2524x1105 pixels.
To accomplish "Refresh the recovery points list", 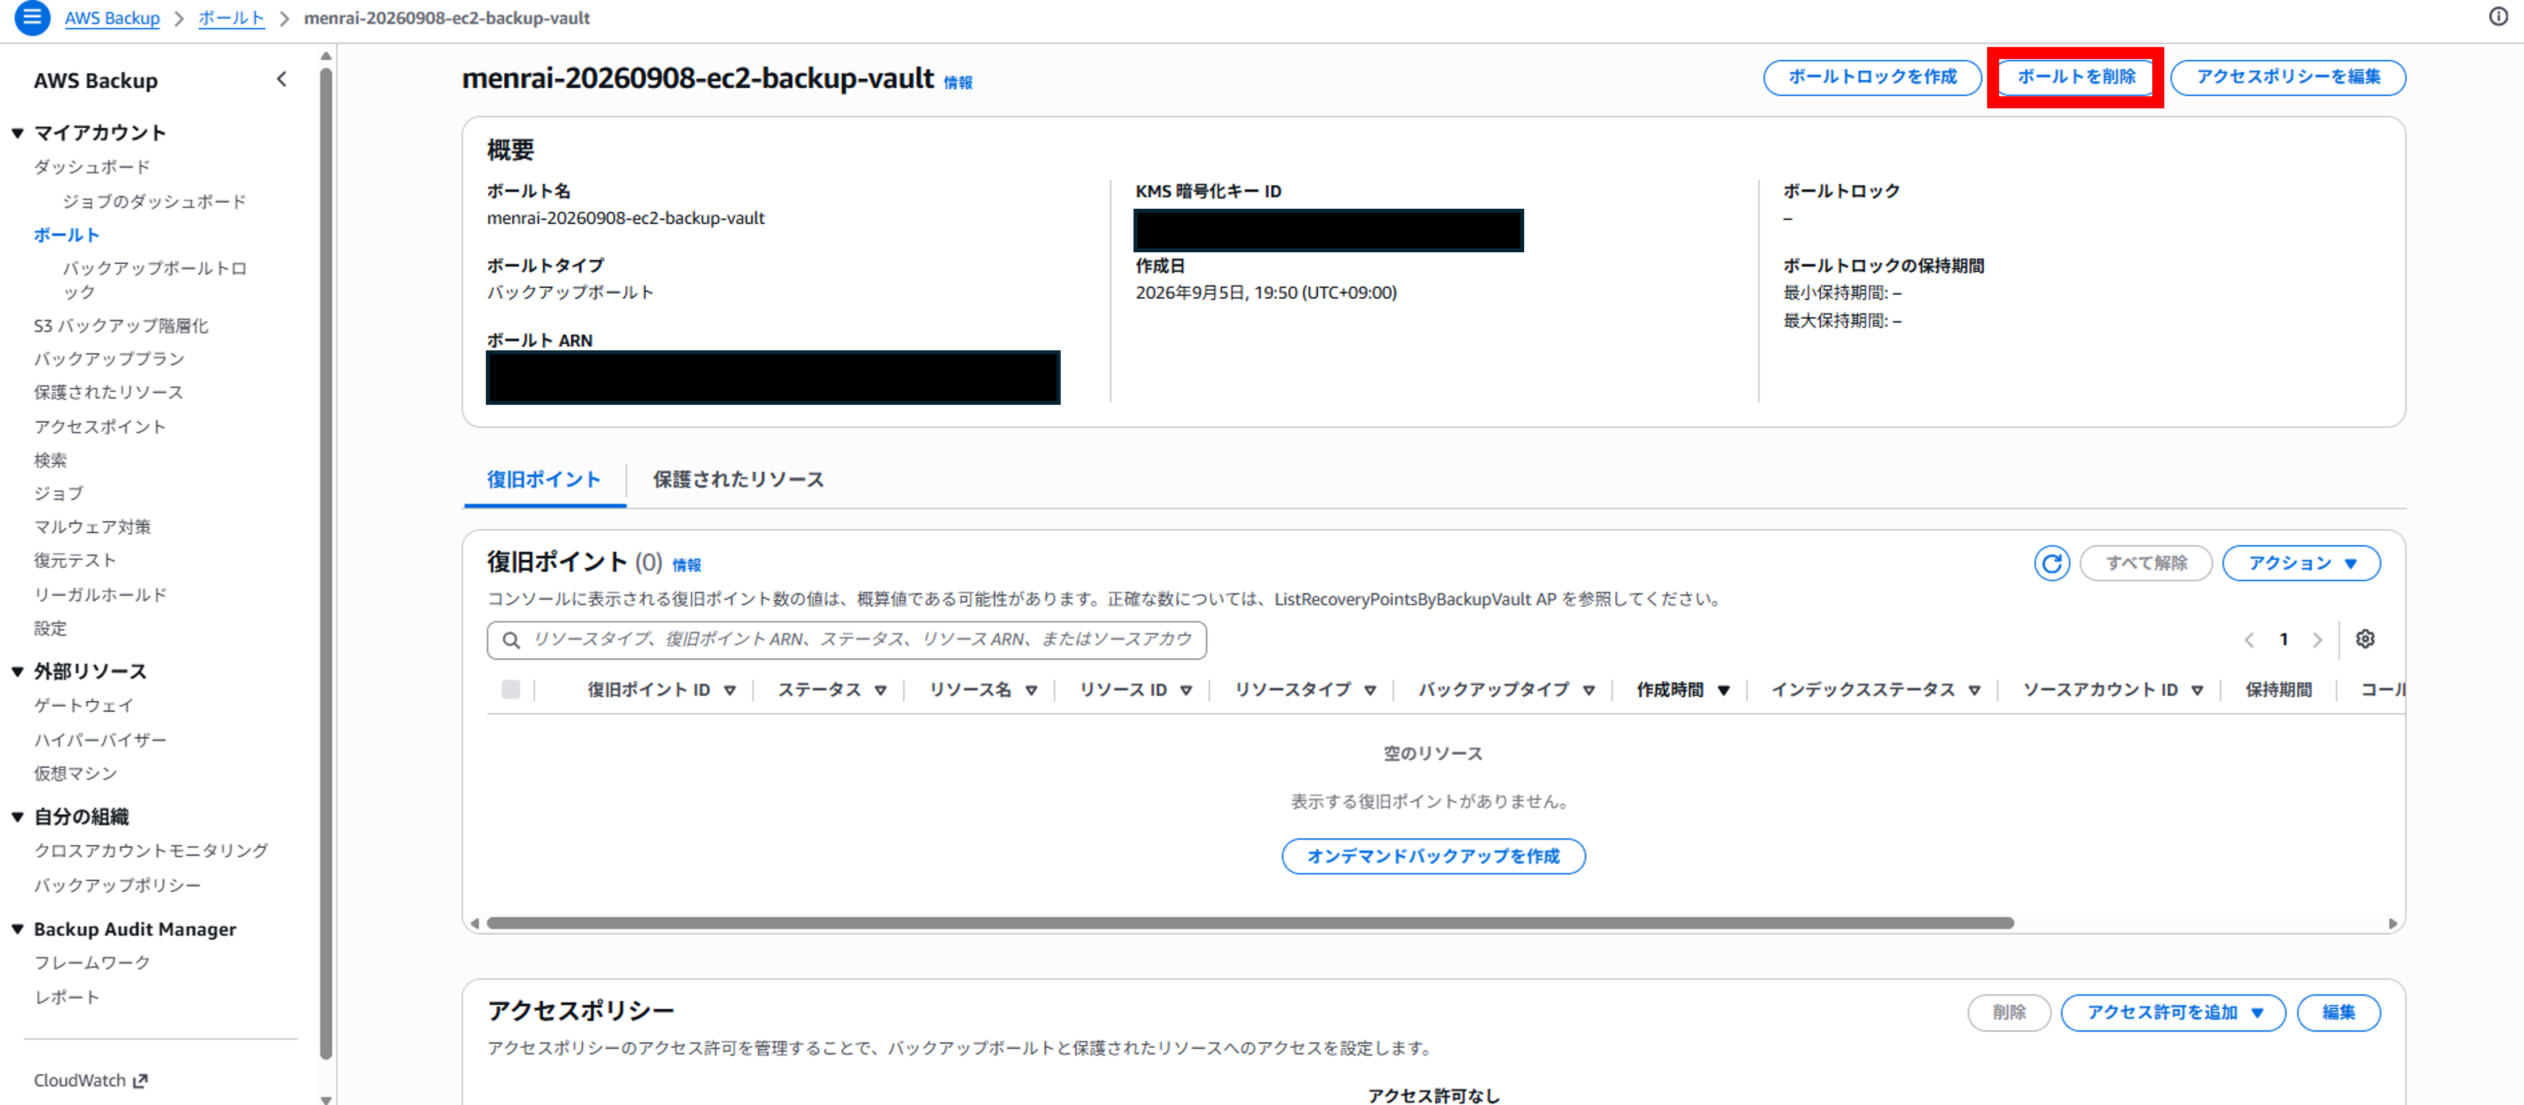I will pos(2051,563).
